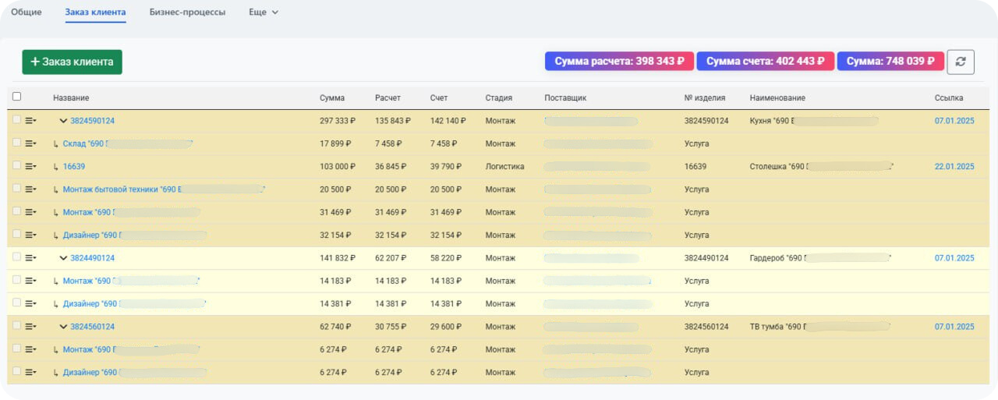Open row menu icon for Монтаж бытовой техники
The width and height of the screenshot is (998, 400).
[31, 189]
